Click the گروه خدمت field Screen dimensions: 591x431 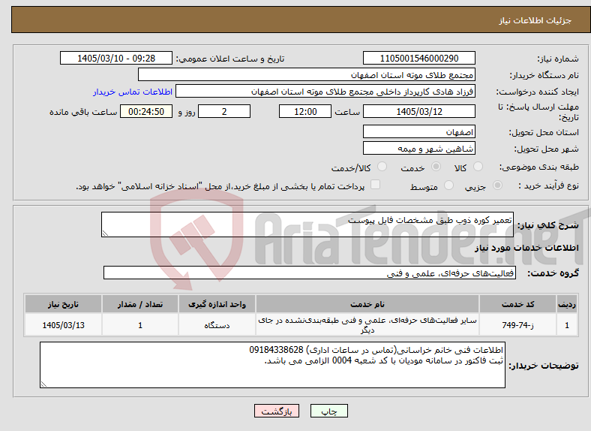click(x=310, y=273)
